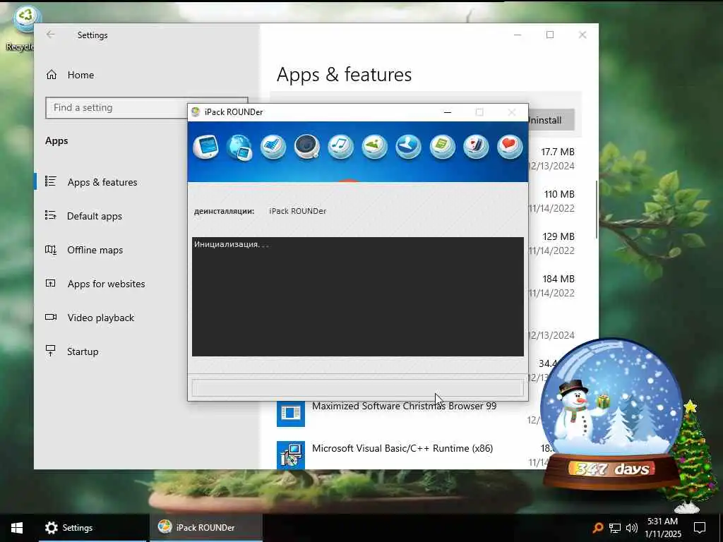Open the network tray icon
Screen dimensions: 723x542
[615, 528]
